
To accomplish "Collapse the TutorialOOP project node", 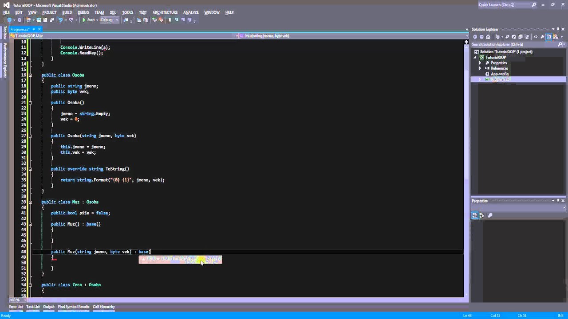I will click(475, 57).
